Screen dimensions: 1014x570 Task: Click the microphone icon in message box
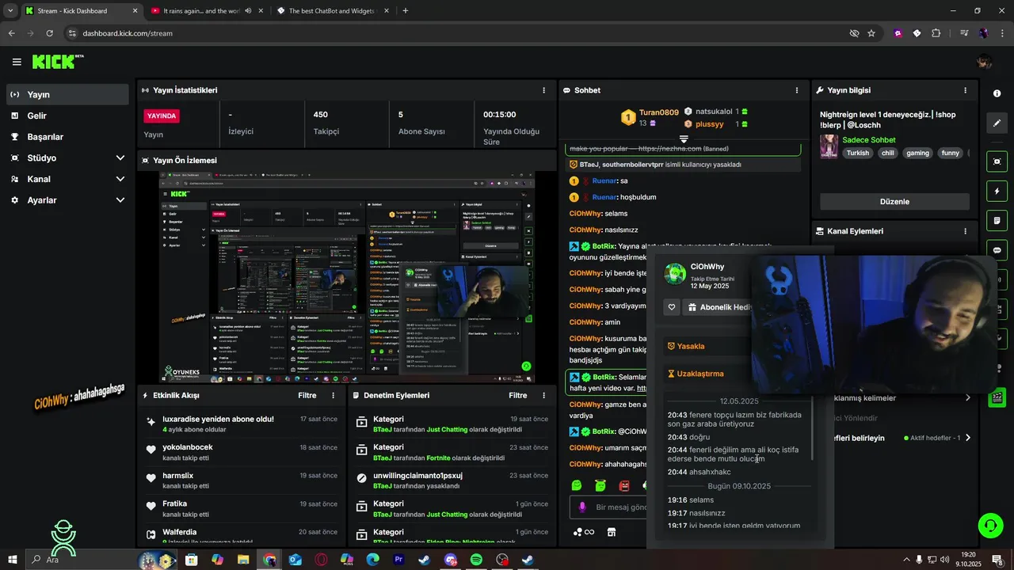(x=582, y=507)
